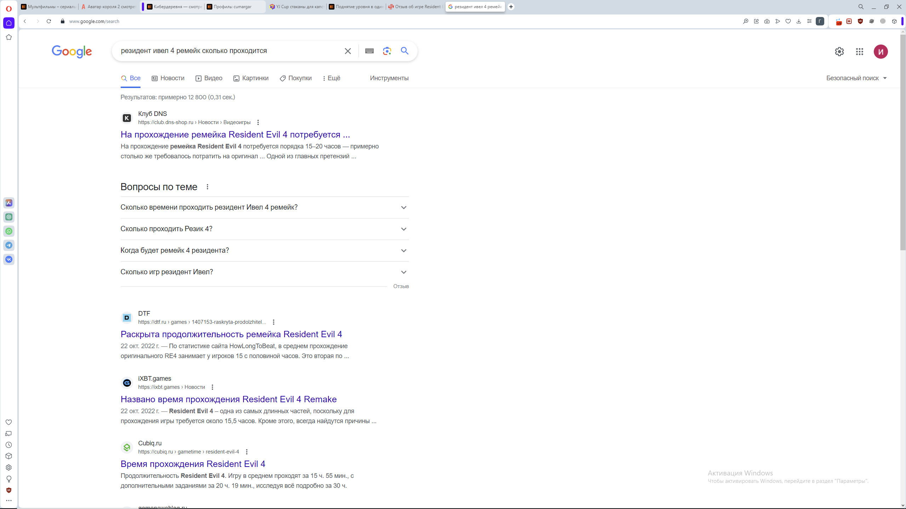Expand 'Сколько времени проходить резидент Ивел 4 ремейк?'
The width and height of the screenshot is (906, 509).
click(265, 207)
